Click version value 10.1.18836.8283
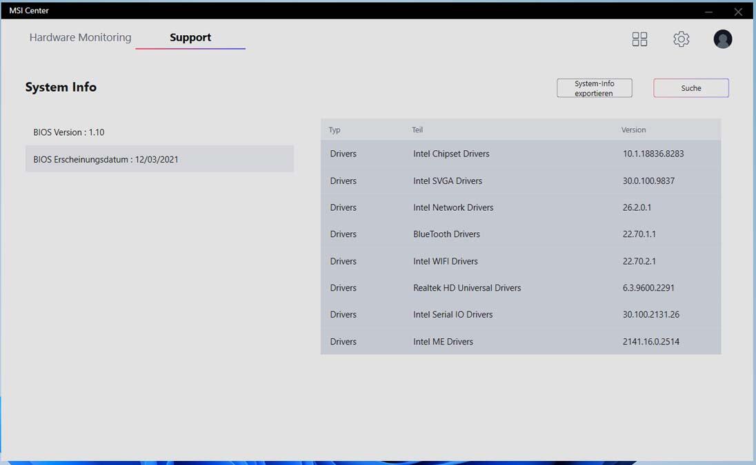 pyautogui.click(x=653, y=154)
